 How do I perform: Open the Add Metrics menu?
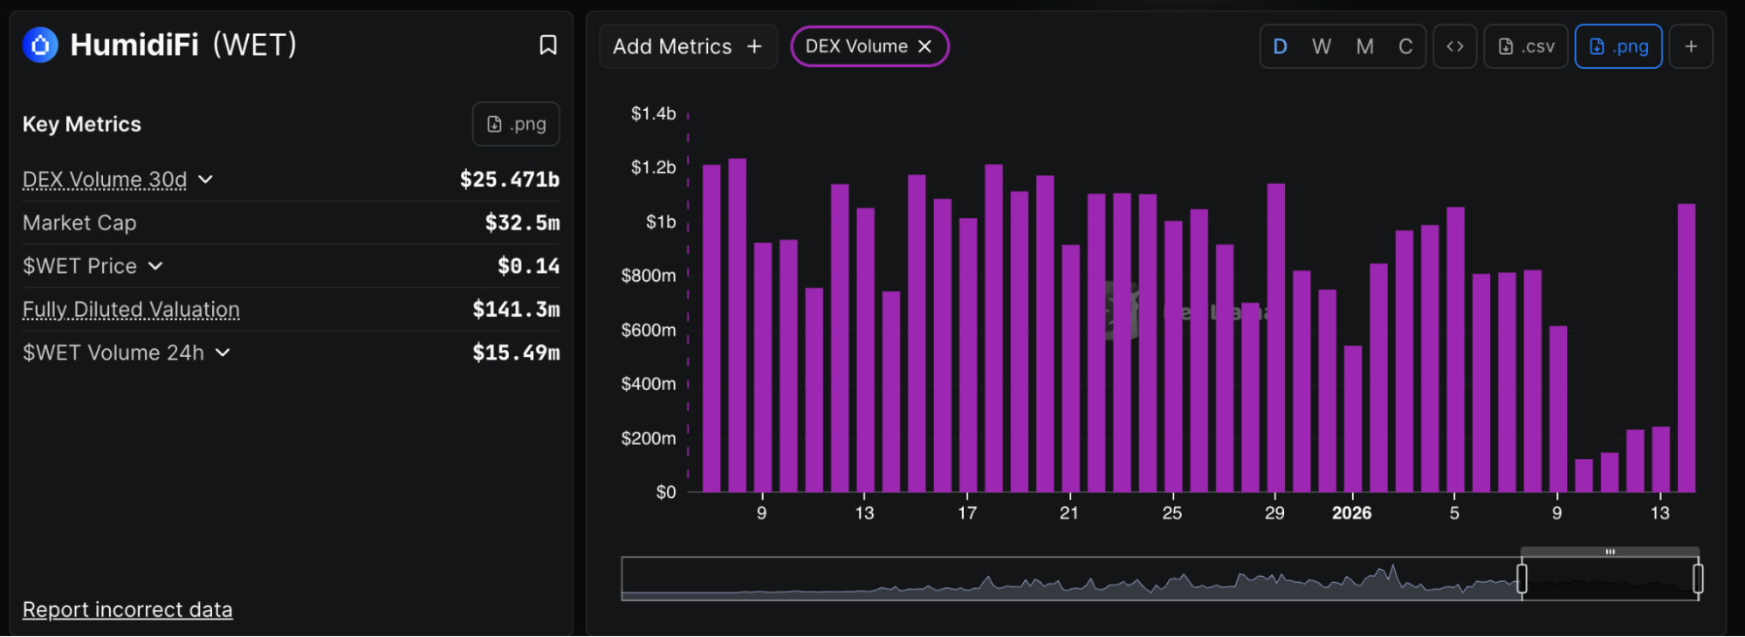(x=687, y=46)
